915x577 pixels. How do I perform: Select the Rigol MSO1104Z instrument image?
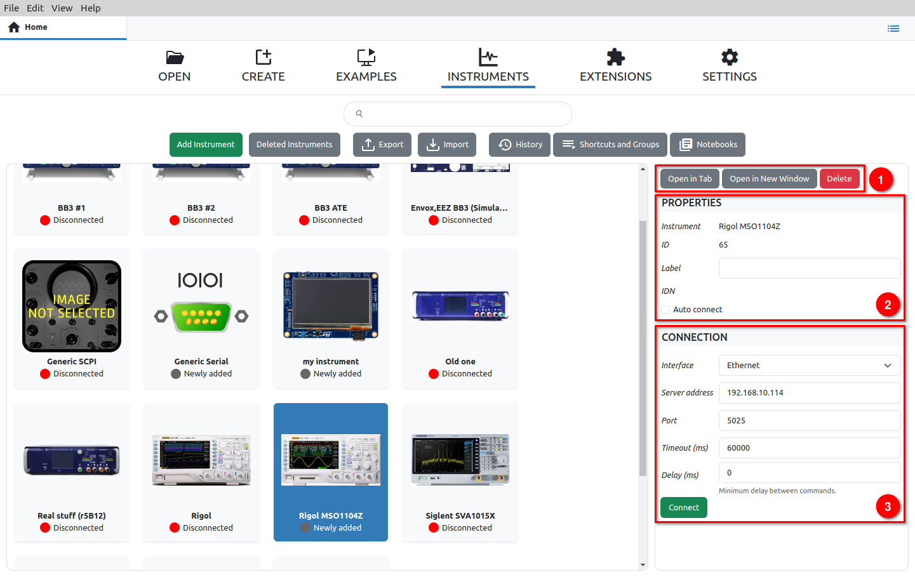[x=331, y=460]
